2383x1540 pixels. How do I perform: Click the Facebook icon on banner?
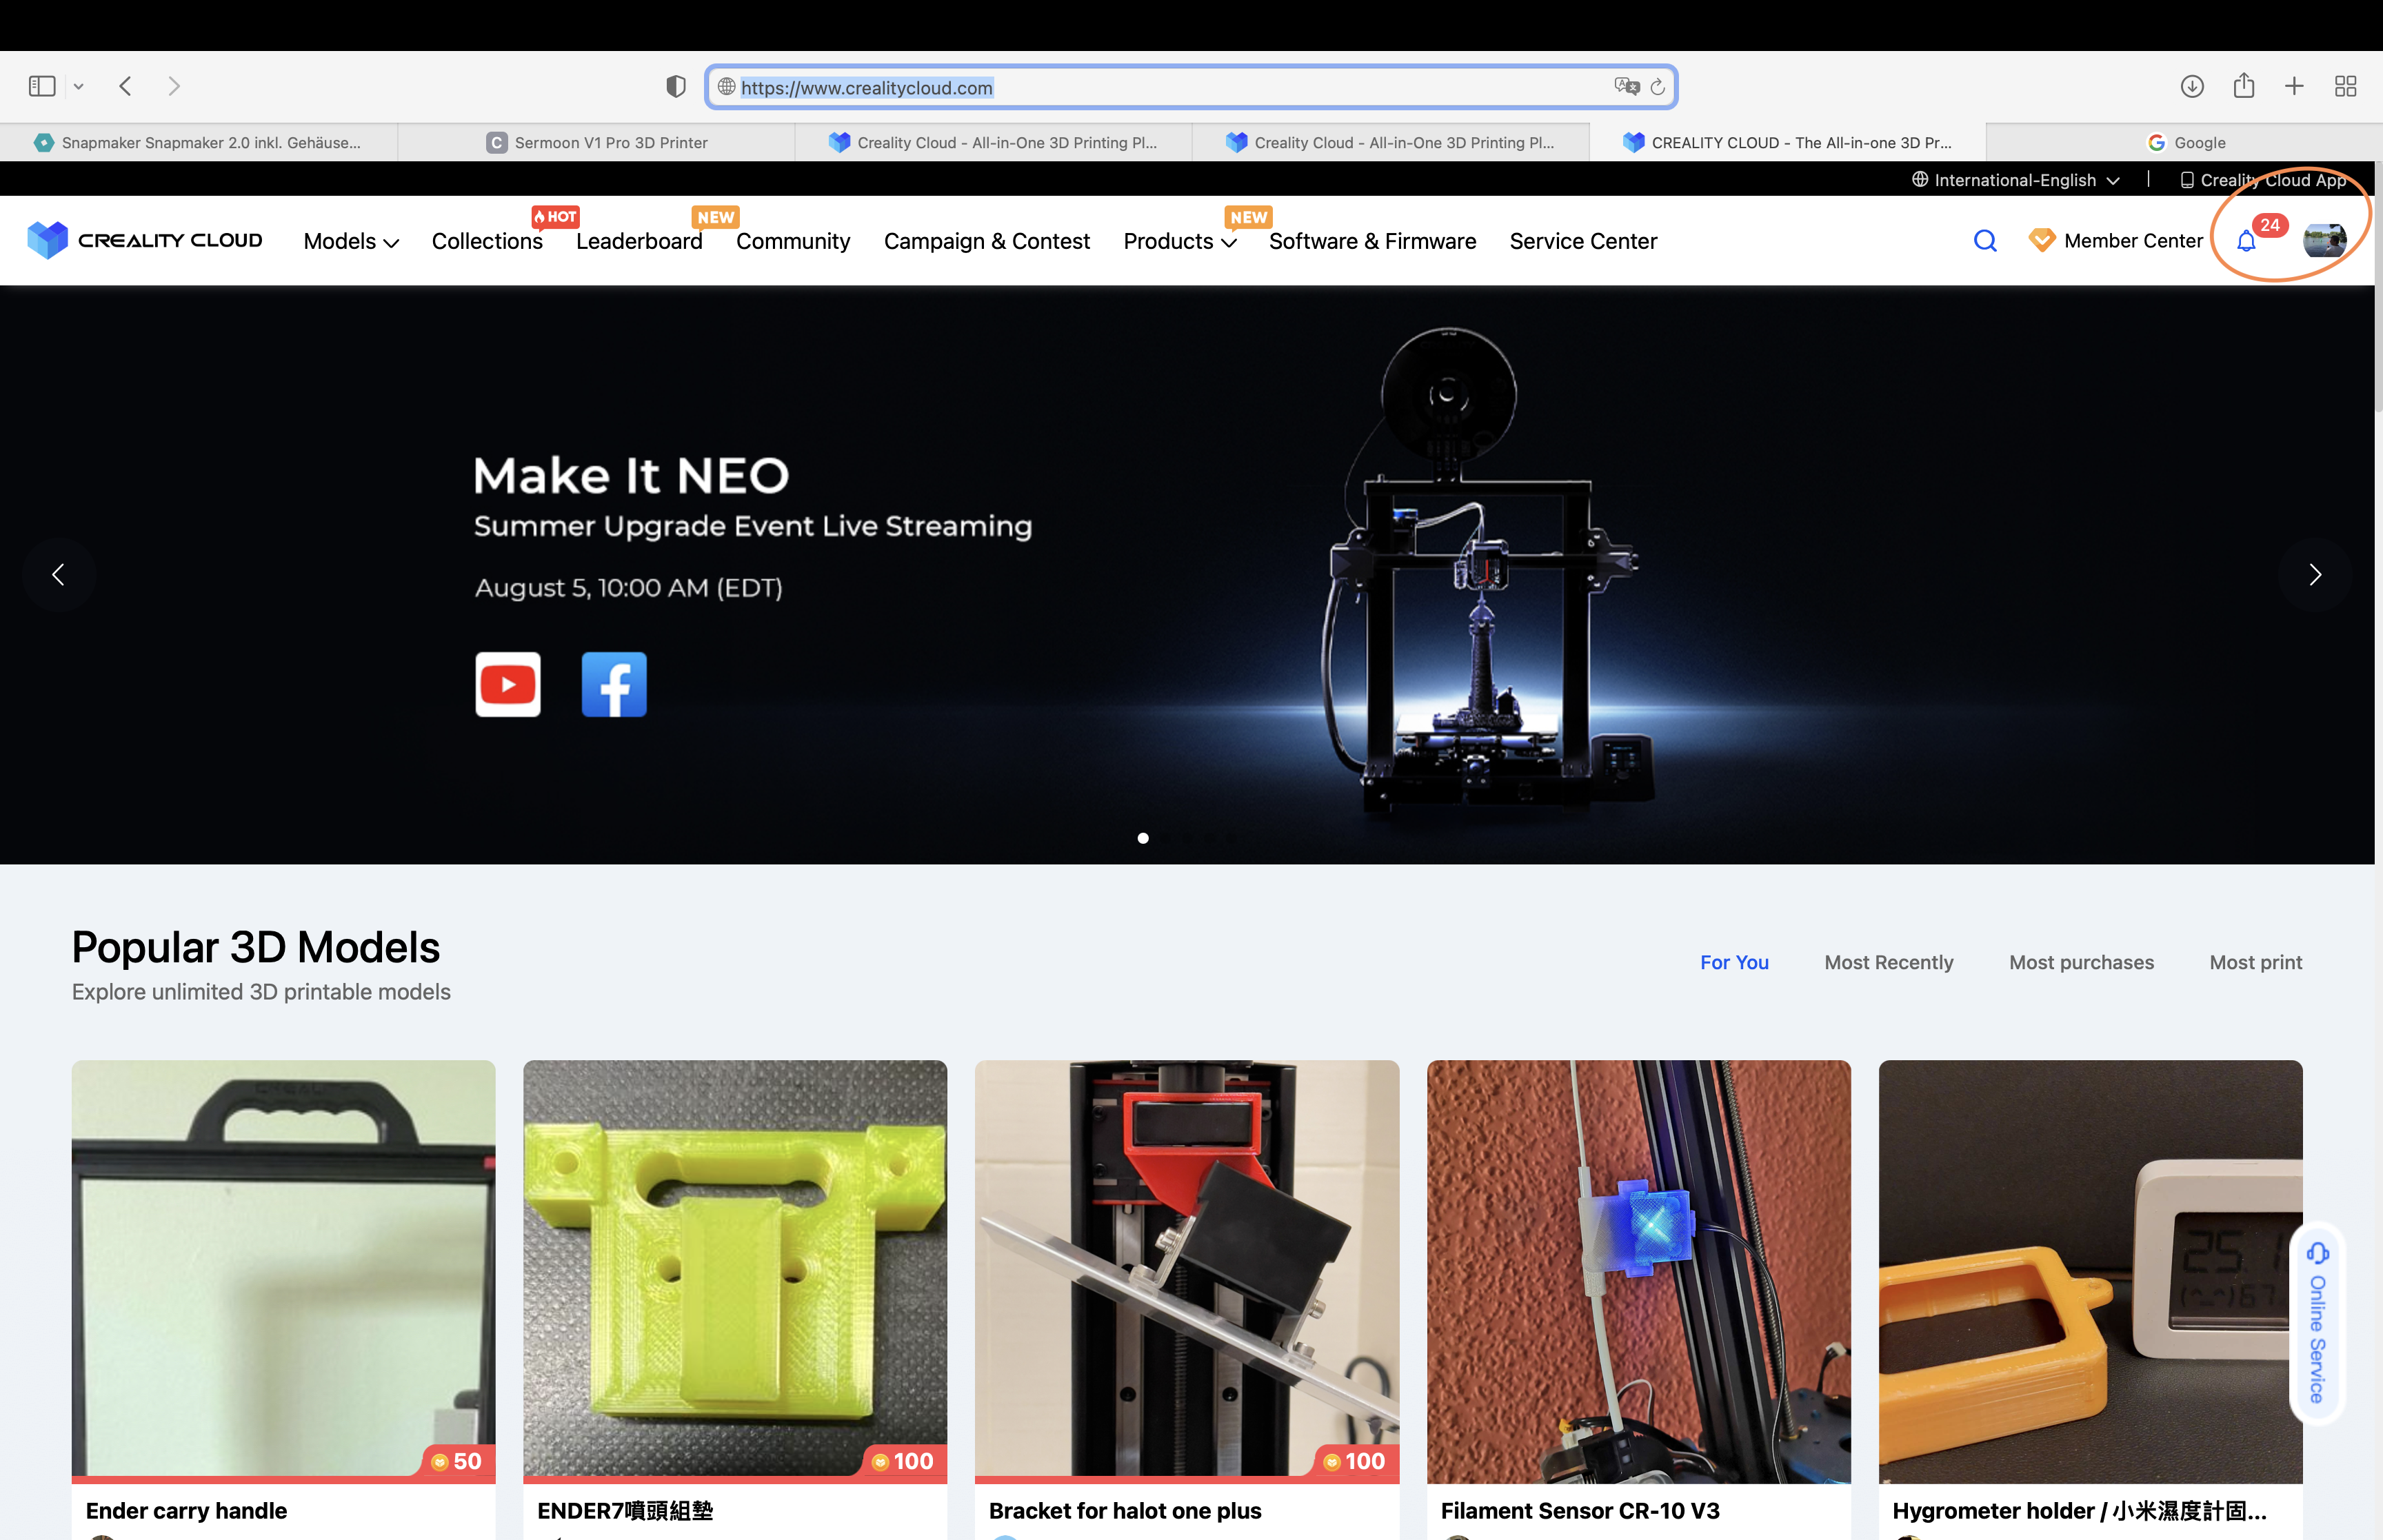point(614,685)
